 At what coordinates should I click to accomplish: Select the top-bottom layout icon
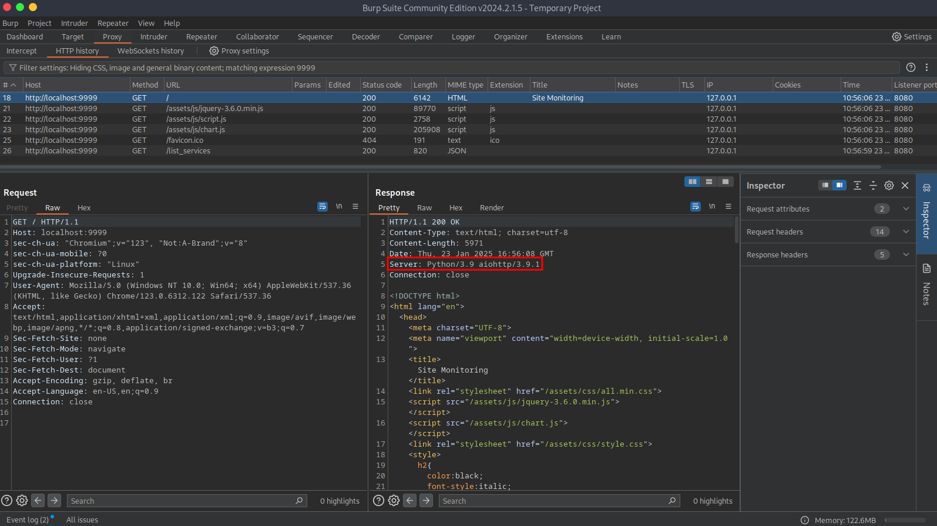709,182
